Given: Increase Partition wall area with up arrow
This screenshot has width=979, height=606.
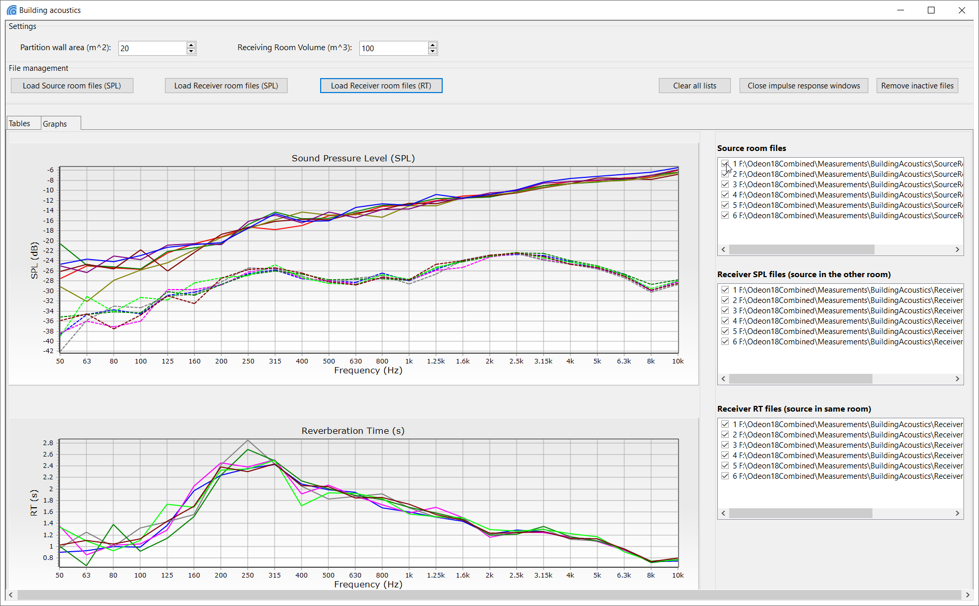Looking at the screenshot, I should (191, 45).
